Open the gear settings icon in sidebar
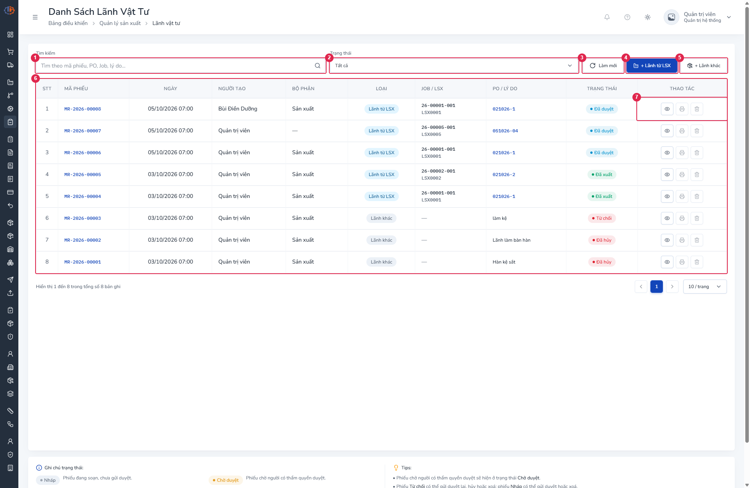Image resolution: width=750 pixels, height=488 pixels. point(11,109)
